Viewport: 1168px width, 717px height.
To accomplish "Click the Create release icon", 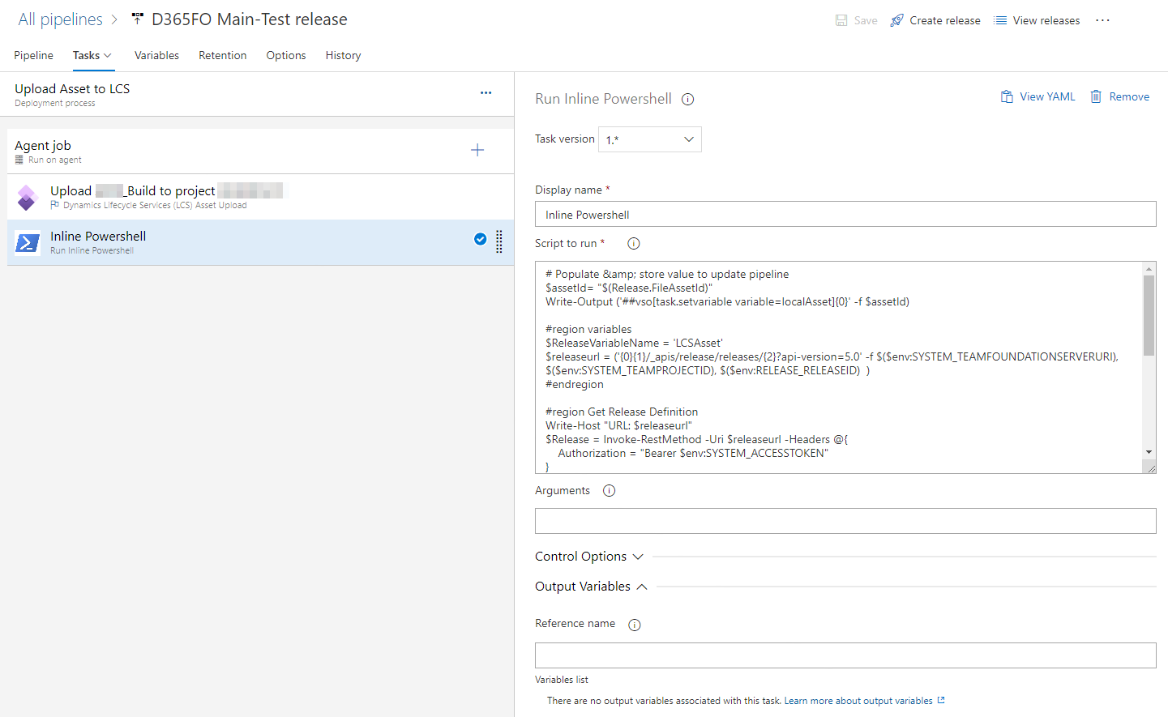I will (896, 20).
